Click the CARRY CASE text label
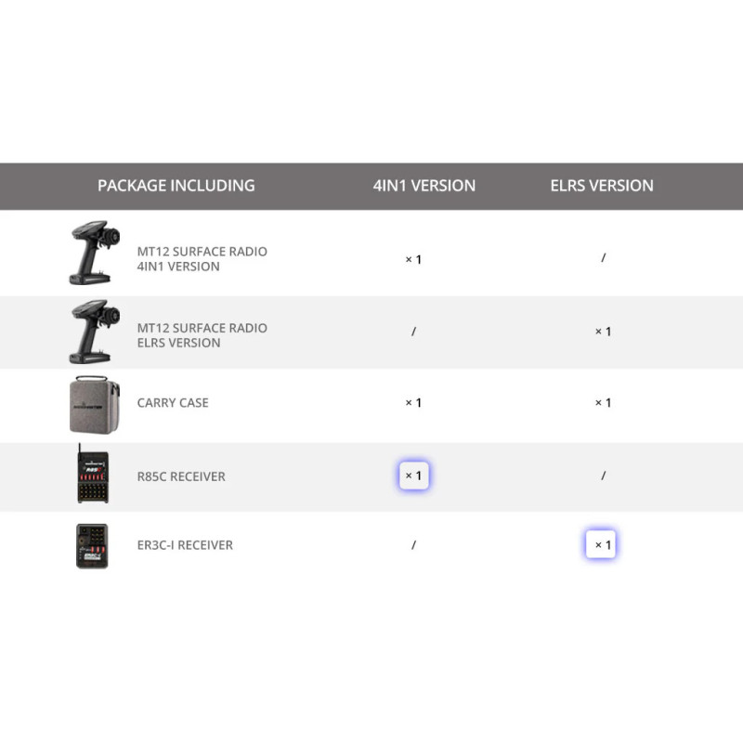Image resolution: width=743 pixels, height=743 pixels. 173,403
